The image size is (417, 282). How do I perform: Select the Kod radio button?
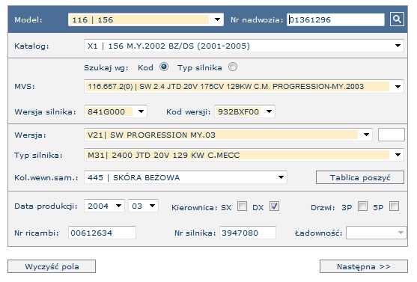pos(164,67)
